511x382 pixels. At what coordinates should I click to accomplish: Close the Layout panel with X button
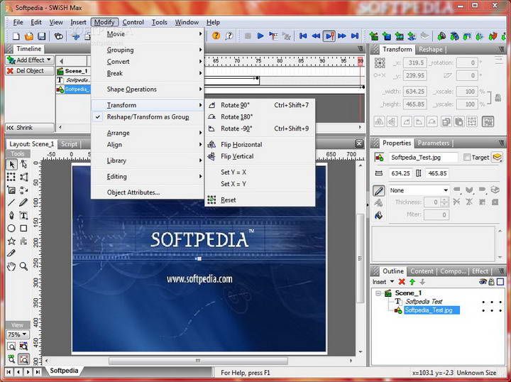point(359,143)
